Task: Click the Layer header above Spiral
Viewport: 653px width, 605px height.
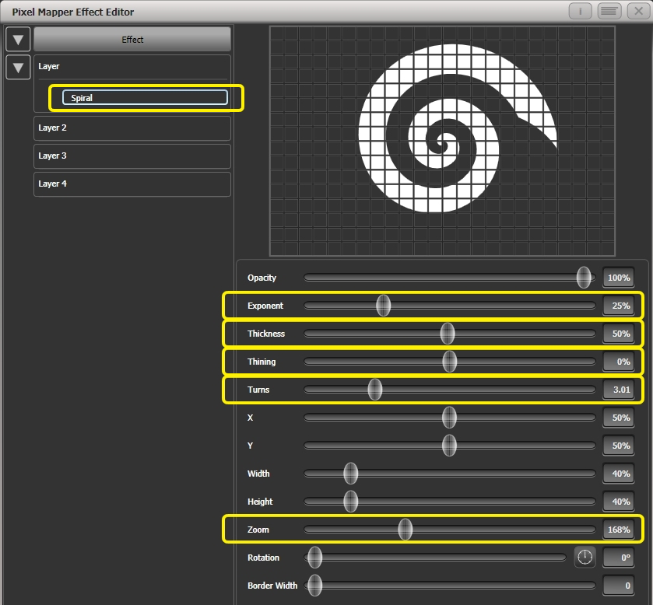Action: (132, 67)
